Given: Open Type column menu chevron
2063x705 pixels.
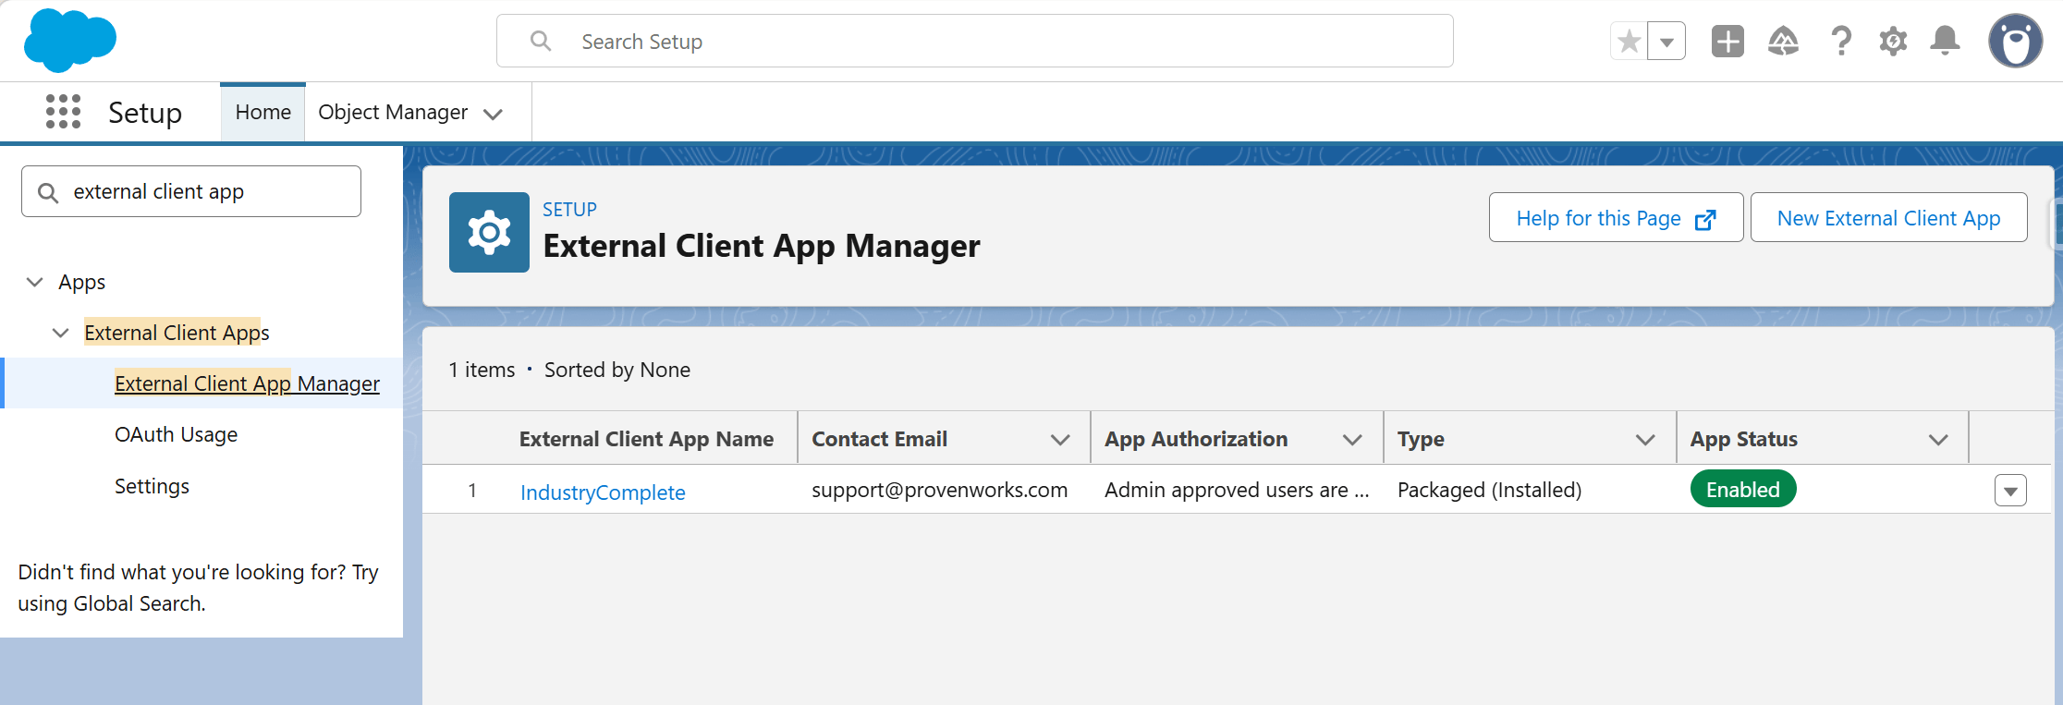Looking at the screenshot, I should click(x=1645, y=440).
